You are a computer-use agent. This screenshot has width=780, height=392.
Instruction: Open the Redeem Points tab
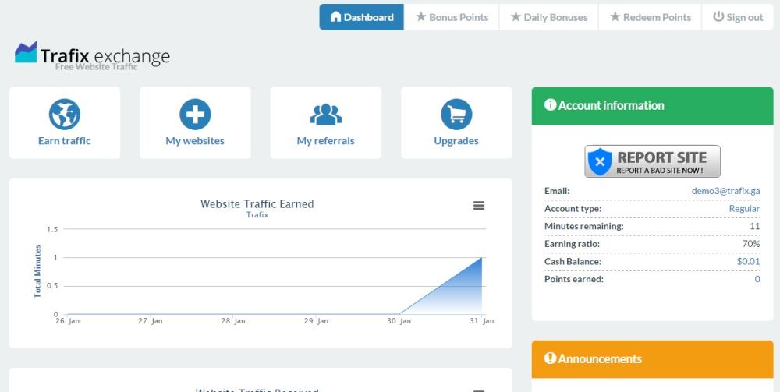tap(651, 17)
